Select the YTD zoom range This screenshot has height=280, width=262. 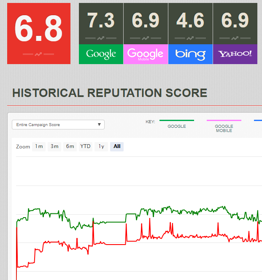pos(85,146)
